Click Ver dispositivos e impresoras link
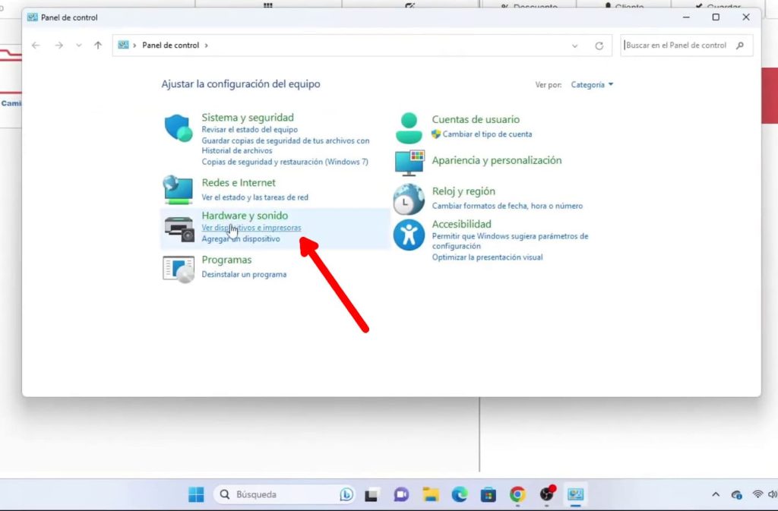This screenshot has width=778, height=511. click(251, 228)
